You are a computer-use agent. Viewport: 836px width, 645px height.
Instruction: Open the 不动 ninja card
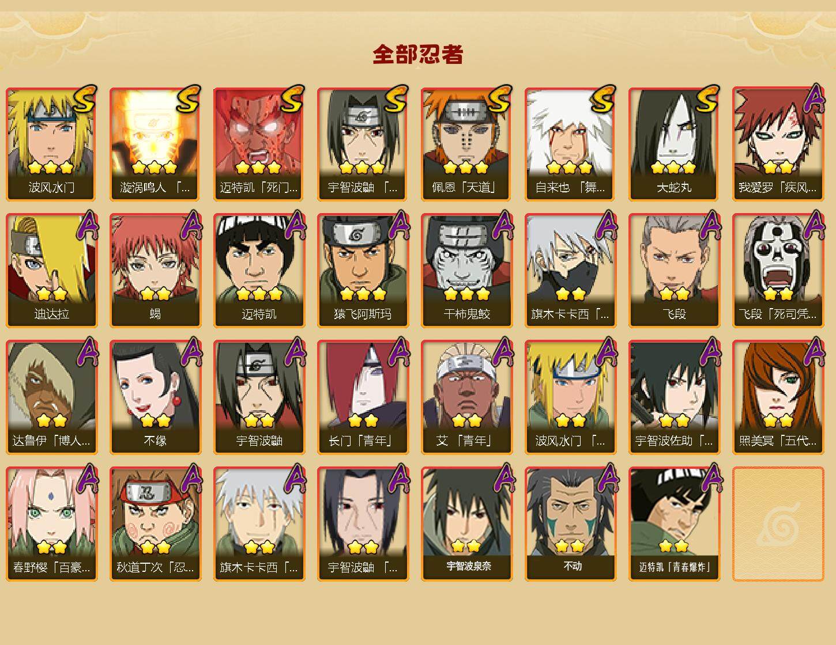[x=571, y=524]
